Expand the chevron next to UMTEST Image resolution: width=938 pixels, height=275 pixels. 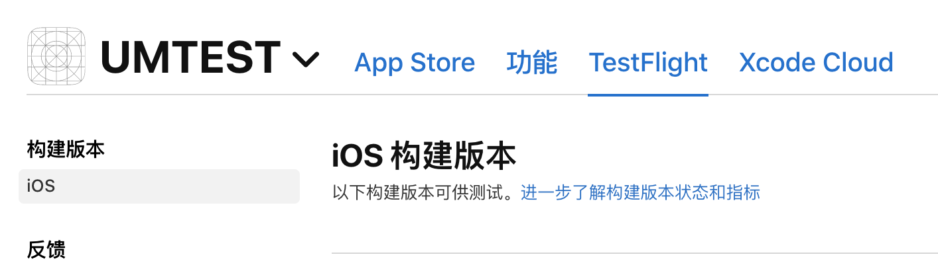click(x=306, y=60)
